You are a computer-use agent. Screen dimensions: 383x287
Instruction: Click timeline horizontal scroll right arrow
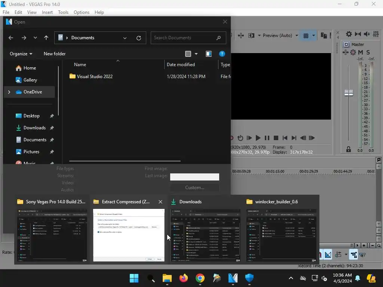pos(358,246)
